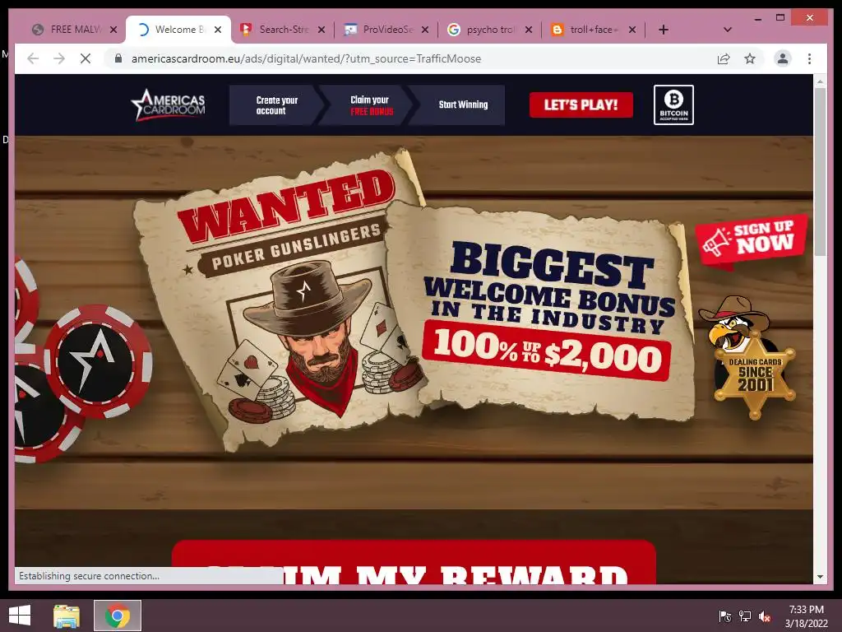Screen dimensions: 842x632
Task: Open the Windows Start menu
Action: [20, 616]
